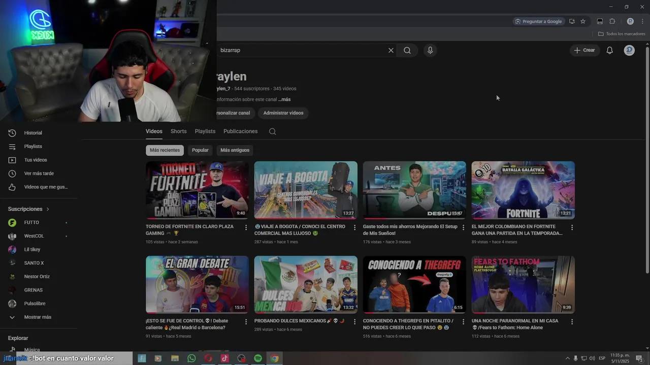Image resolution: width=650 pixels, height=365 pixels.
Task: Open El Gran Debate video thumbnail
Action: [197, 284]
